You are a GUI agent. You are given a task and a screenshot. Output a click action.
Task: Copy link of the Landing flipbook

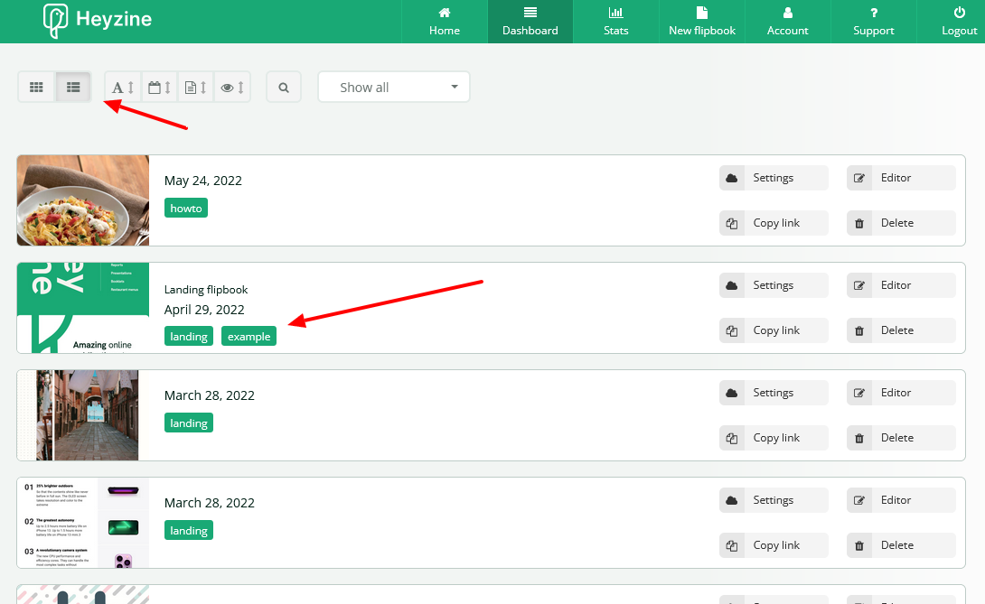click(774, 330)
